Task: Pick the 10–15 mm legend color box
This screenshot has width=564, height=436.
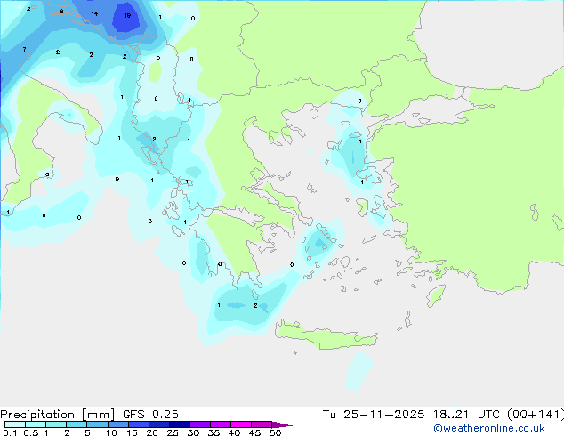Action: point(117,424)
